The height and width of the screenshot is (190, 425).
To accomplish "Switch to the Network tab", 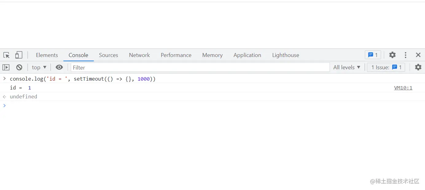I will [139, 55].
